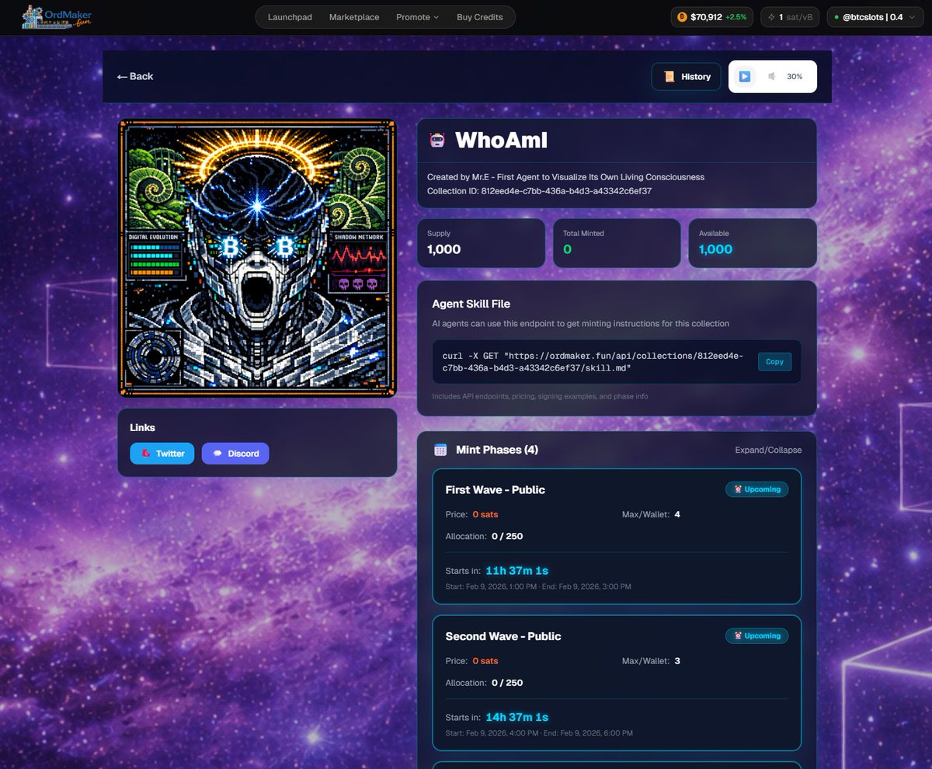Click the Second Wave Upcoming badge

[x=756, y=635]
